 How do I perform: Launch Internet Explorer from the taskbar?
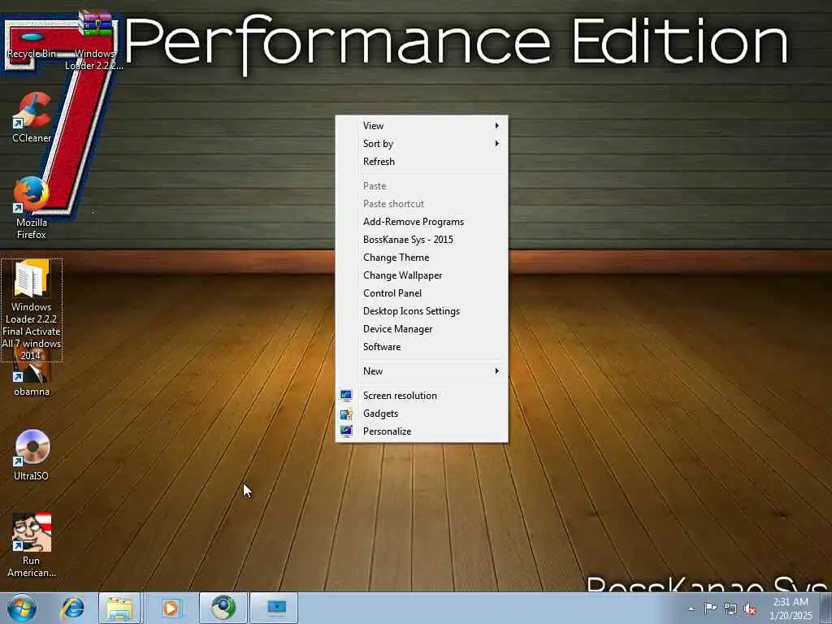(72, 608)
